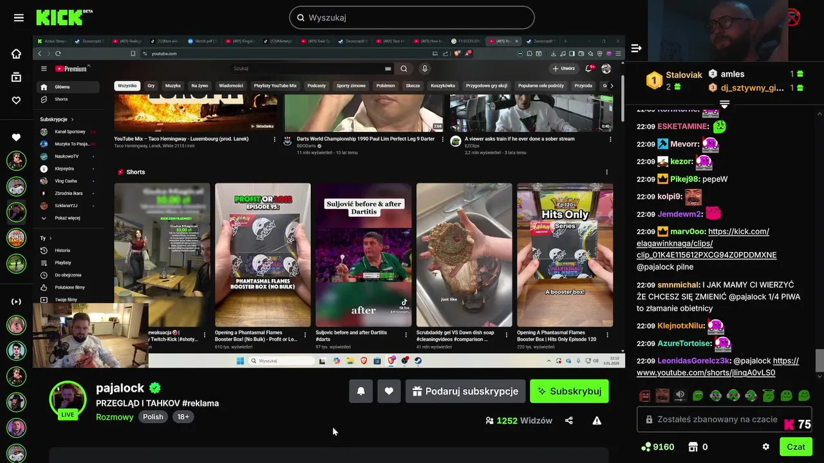Select the 'Wszystko' chip in streamed YouTube
This screenshot has width=824, height=463.
(127, 86)
